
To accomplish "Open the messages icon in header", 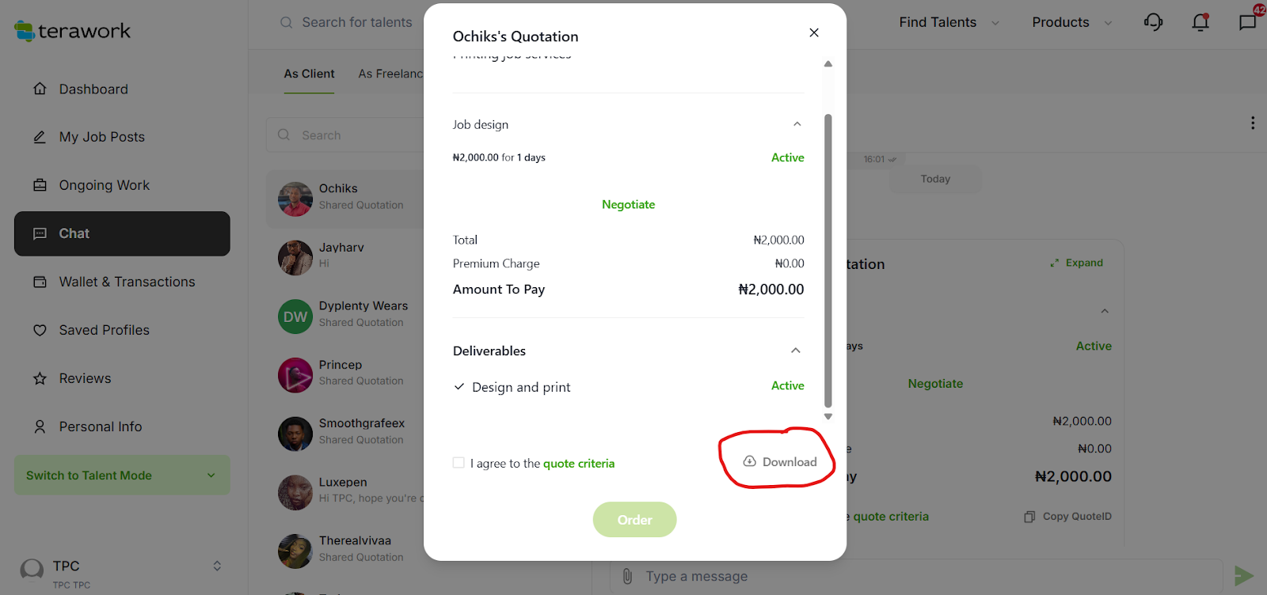I will 1248,22.
